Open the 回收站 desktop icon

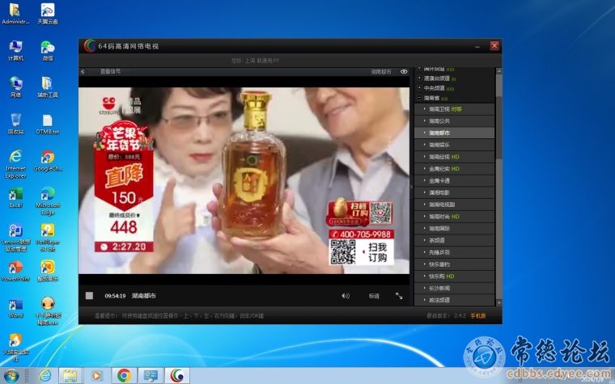15,124
